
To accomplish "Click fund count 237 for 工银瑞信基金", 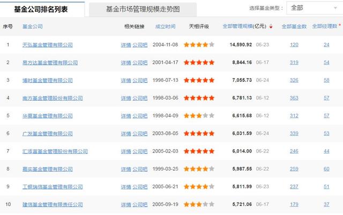I will point(294,187).
